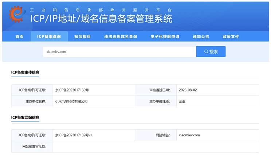The image size is (271, 156).
Task: Click the website license number 京ICP备2023017139号-1
Action: (74, 135)
